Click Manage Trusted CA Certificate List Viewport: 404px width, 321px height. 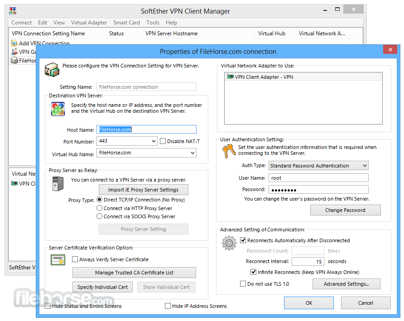pos(134,273)
